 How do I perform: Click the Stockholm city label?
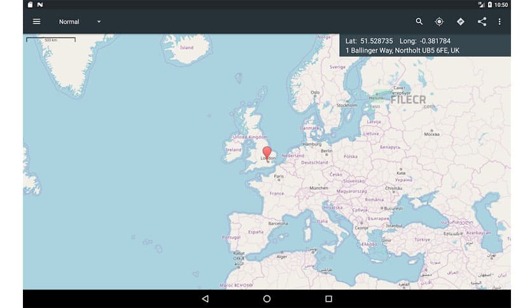point(347,106)
